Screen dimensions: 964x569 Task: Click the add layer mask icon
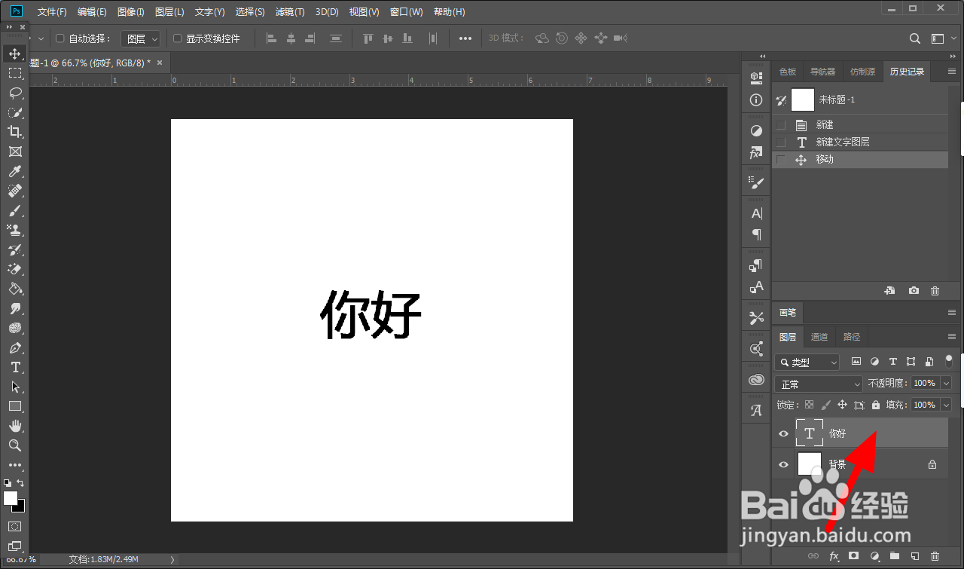[854, 556]
